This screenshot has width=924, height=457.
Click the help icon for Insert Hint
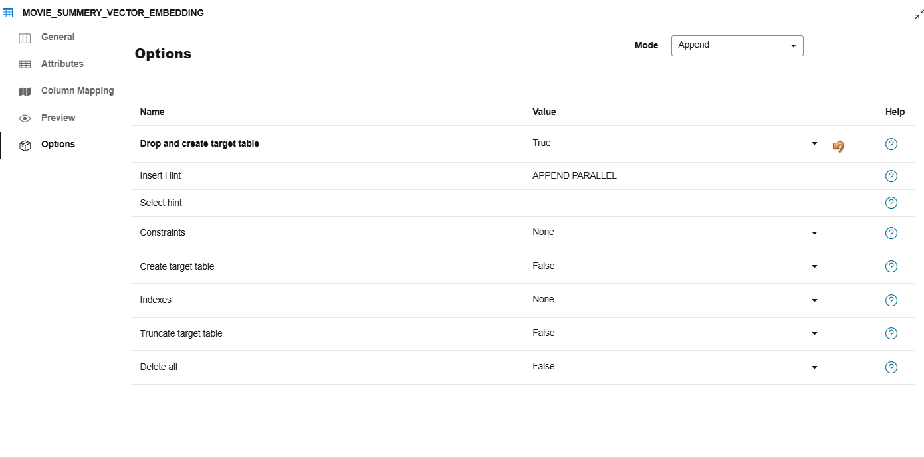[x=891, y=176]
